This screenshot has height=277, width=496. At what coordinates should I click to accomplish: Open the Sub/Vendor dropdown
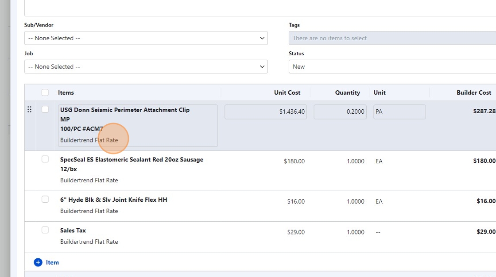[x=146, y=38]
